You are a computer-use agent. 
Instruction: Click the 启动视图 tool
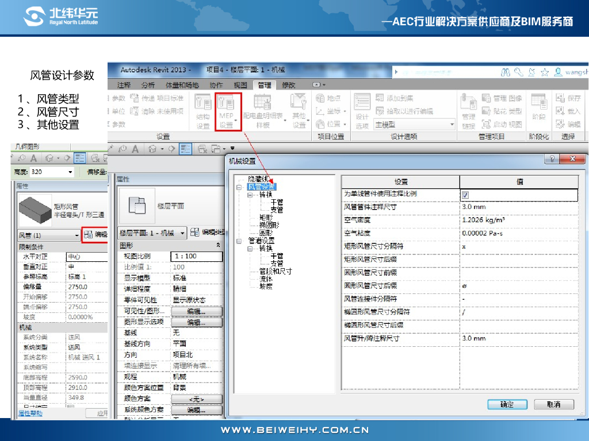tap(502, 124)
